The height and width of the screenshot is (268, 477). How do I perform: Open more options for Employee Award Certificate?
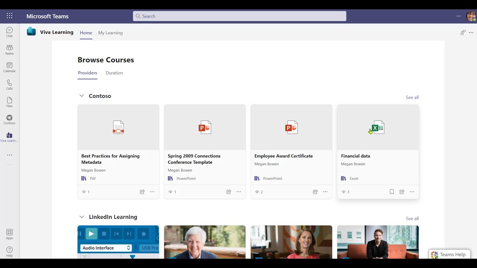pos(325,192)
